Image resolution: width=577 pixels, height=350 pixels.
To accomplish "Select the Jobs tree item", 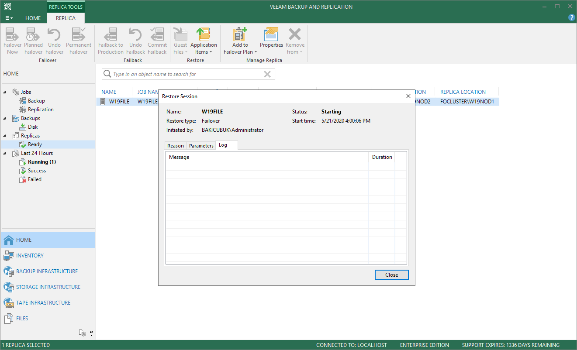I will pos(26,92).
